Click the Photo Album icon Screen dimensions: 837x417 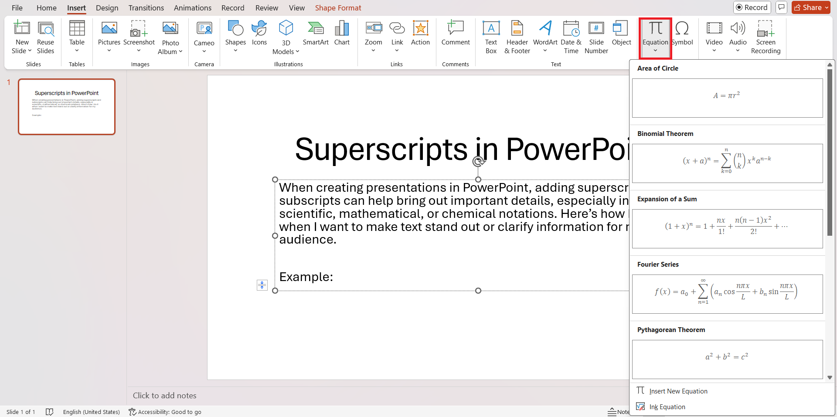170,28
